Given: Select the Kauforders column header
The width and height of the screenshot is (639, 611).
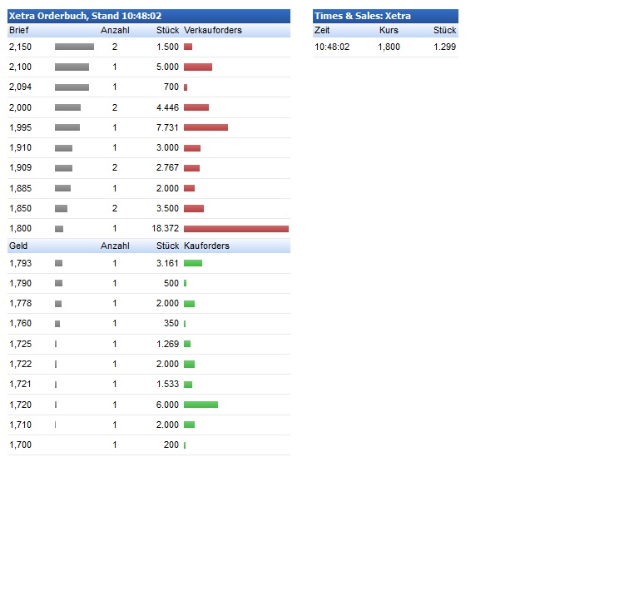Looking at the screenshot, I should click(206, 246).
